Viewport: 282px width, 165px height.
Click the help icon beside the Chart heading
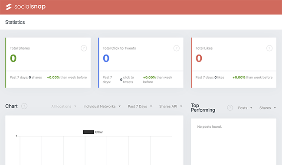(24, 106)
